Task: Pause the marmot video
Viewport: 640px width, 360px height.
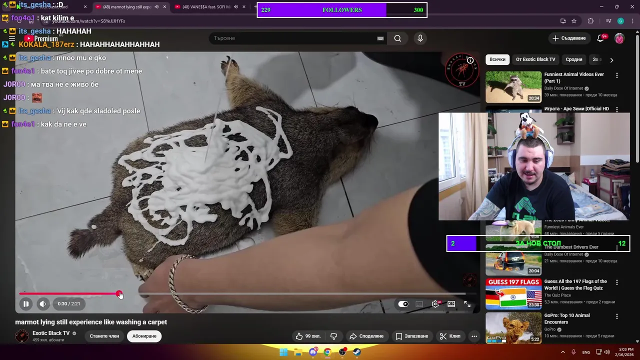Action: pyautogui.click(x=26, y=303)
